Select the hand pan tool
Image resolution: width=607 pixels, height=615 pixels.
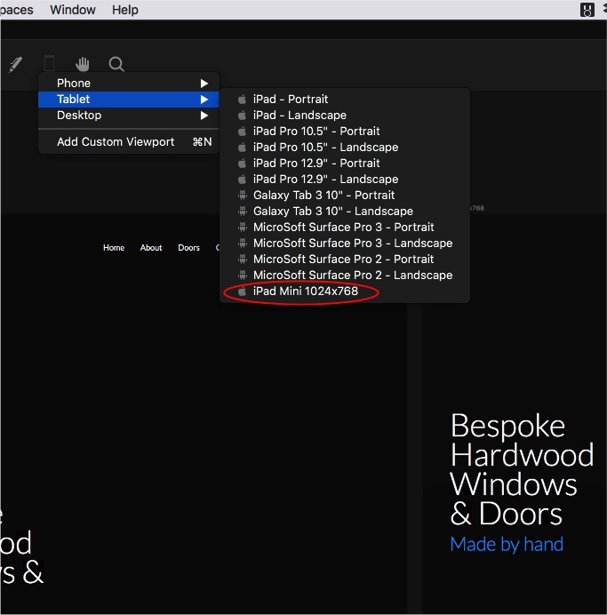coord(83,64)
